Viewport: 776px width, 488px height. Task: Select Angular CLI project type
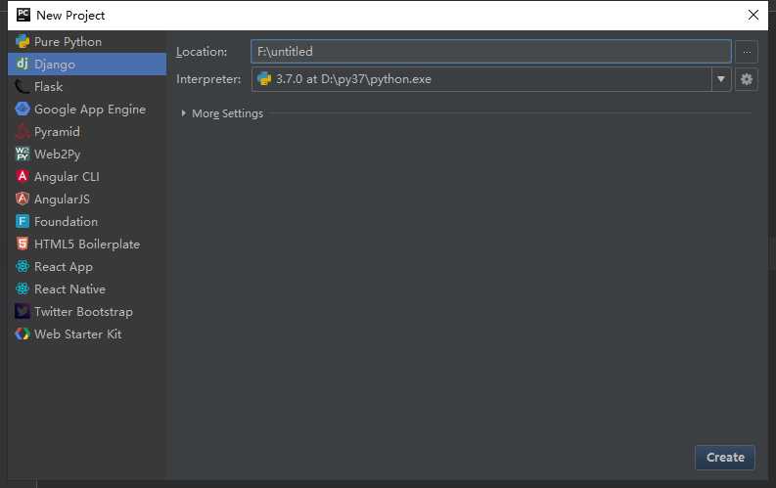click(87, 176)
